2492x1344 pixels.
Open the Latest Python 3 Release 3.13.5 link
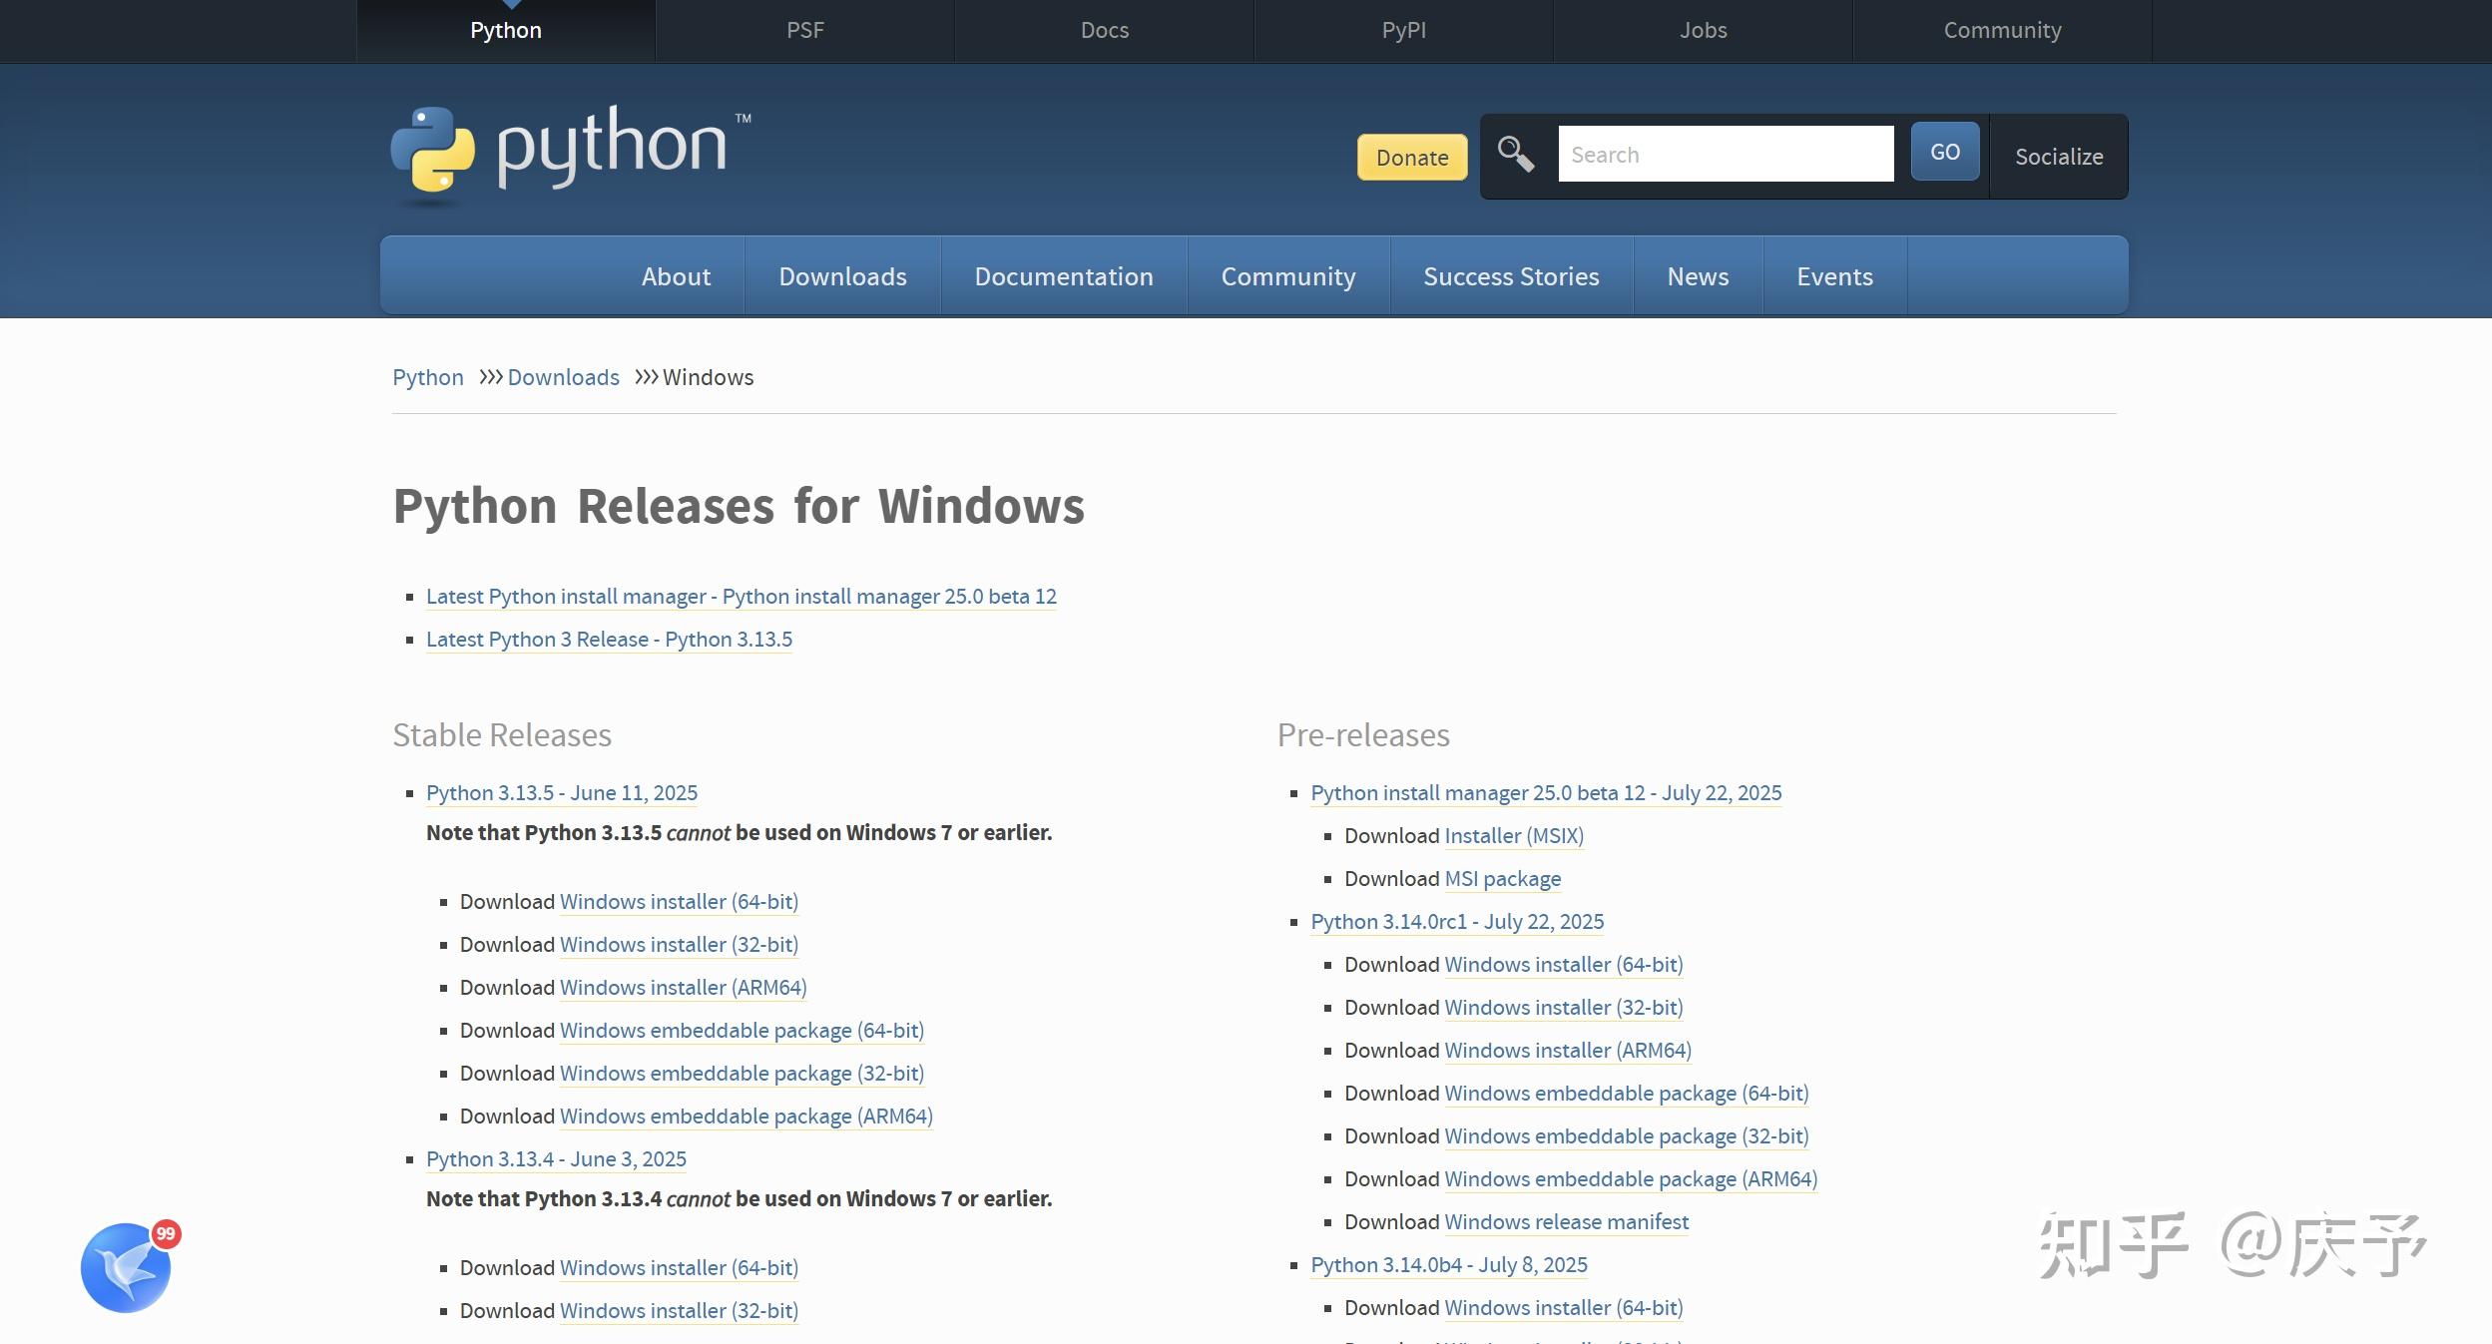608,639
